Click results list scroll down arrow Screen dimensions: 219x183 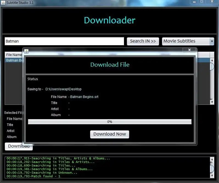[x=212, y=102]
